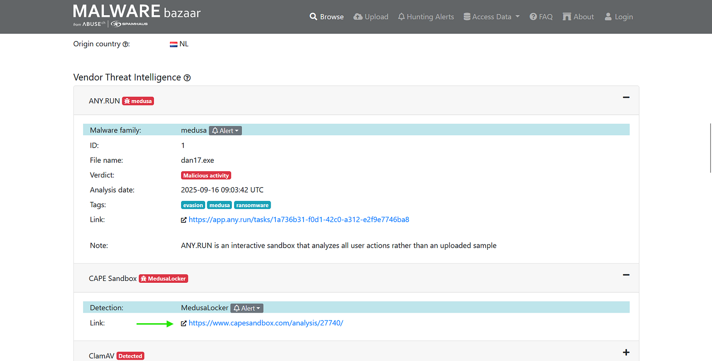Viewport: 712px width, 361px height.
Task: Collapse the CAPE Sandbox panel
Action: click(626, 275)
